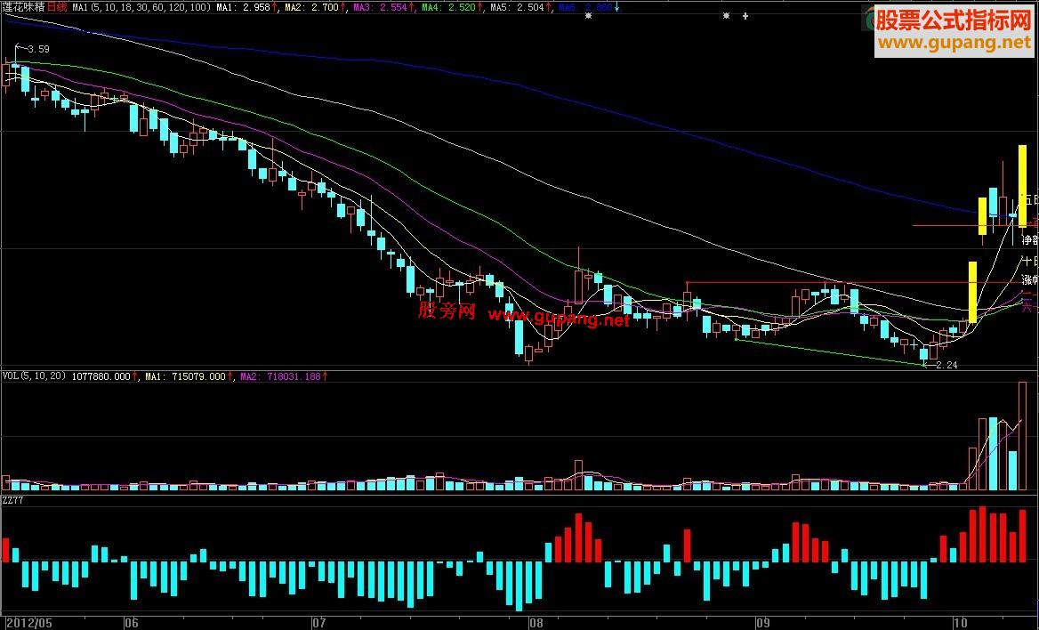Screen dimensions: 1039x630
Task: Click the 07 month mark on axis
Action: point(318,623)
